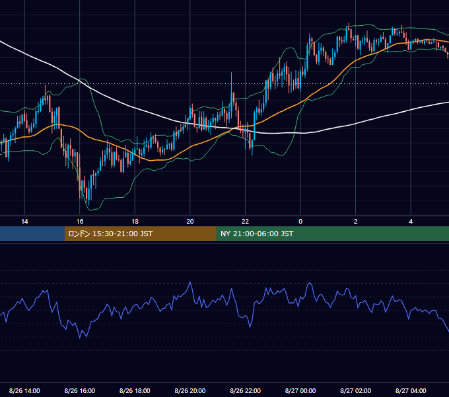Click the 16 hour axis label
The height and width of the screenshot is (397, 449).
tap(80, 222)
